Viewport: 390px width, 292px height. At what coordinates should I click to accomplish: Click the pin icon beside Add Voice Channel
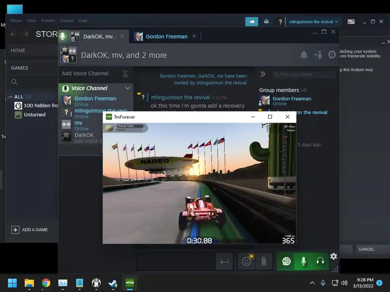[125, 73]
